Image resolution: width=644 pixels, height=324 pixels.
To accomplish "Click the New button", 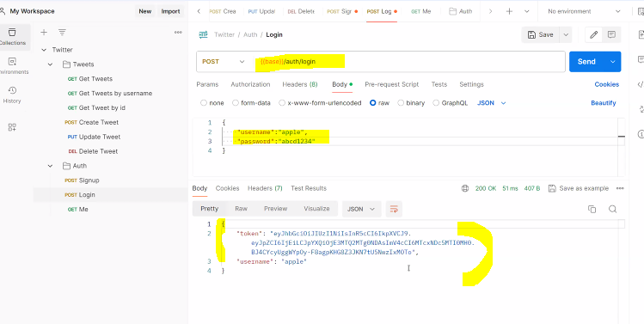I will [145, 11].
